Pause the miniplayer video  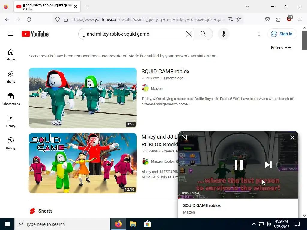[x=238, y=165]
